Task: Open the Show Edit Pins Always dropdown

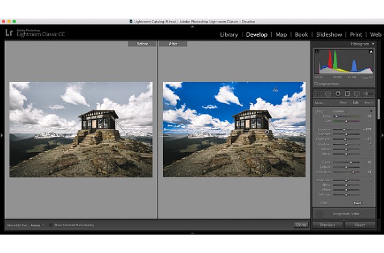Action: (37, 225)
